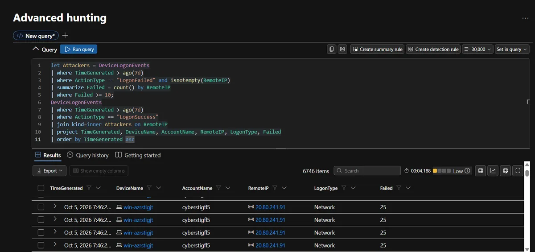Screen dimensions: 535x252
Task: Open the Export dropdown
Action: pos(49,171)
